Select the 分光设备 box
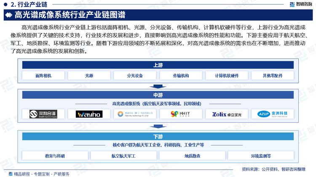The height and width of the screenshot is (177, 316). click(135, 76)
